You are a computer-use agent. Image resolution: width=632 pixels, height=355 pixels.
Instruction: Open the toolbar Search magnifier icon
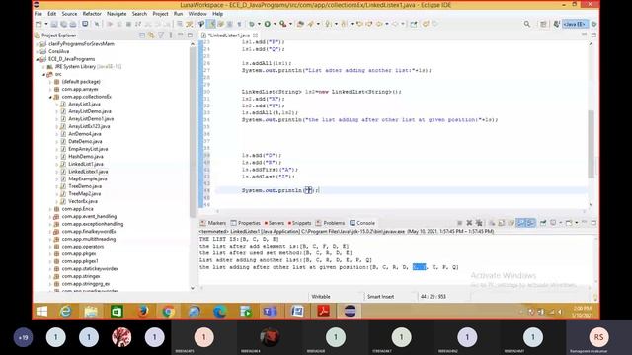[527, 24]
